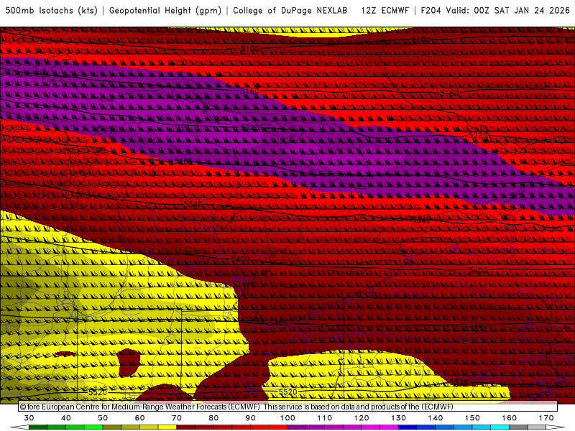Click the 5280 height contour label

tap(183, 161)
